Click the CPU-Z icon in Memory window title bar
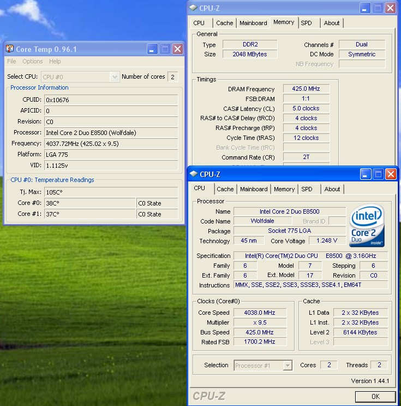 pyautogui.click(x=193, y=8)
